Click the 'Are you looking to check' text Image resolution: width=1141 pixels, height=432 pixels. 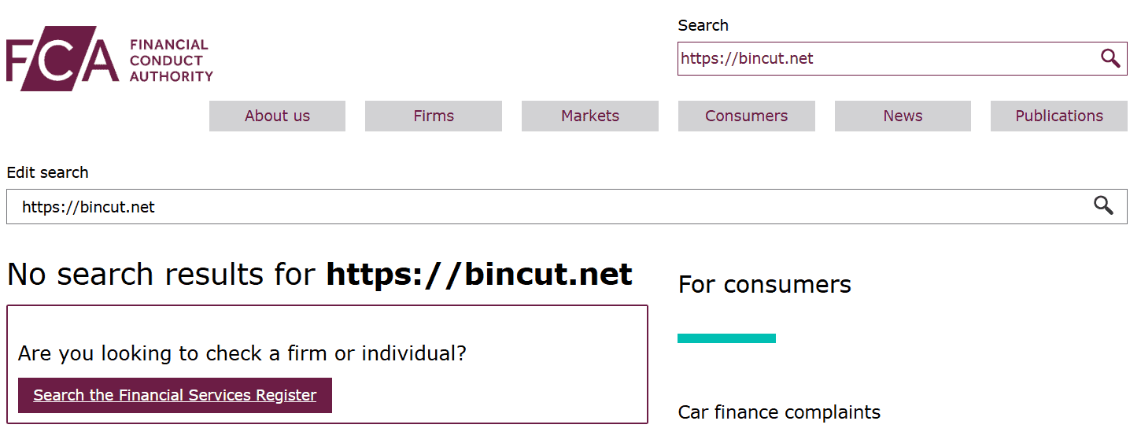[x=242, y=353]
